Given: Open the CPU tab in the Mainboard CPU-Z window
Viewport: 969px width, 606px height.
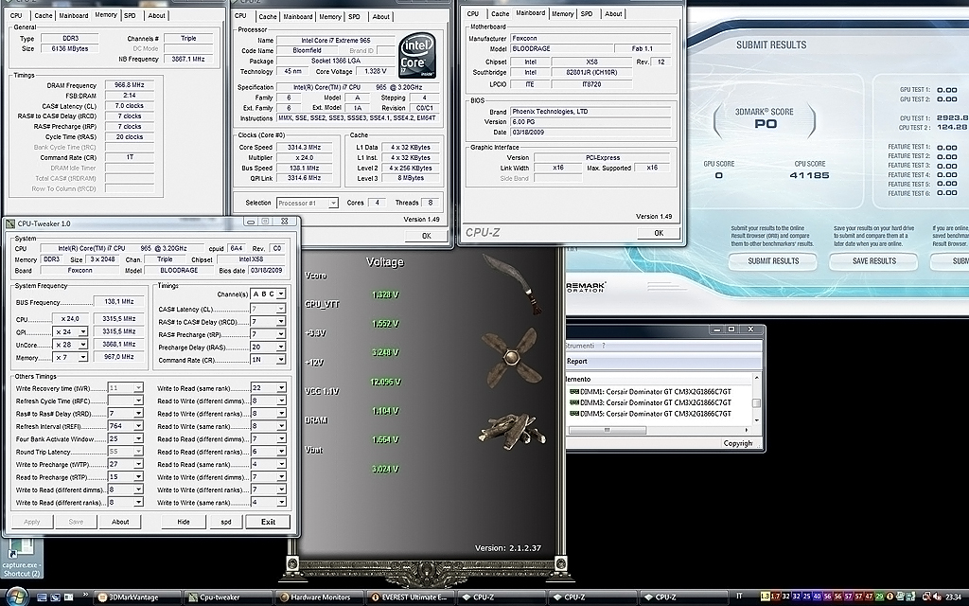Looking at the screenshot, I should point(473,13).
